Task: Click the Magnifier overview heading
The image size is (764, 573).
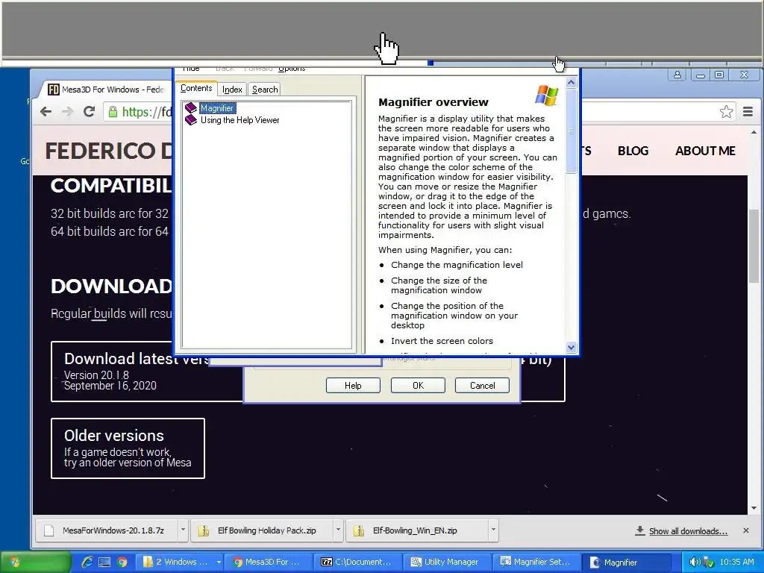Action: coord(433,102)
